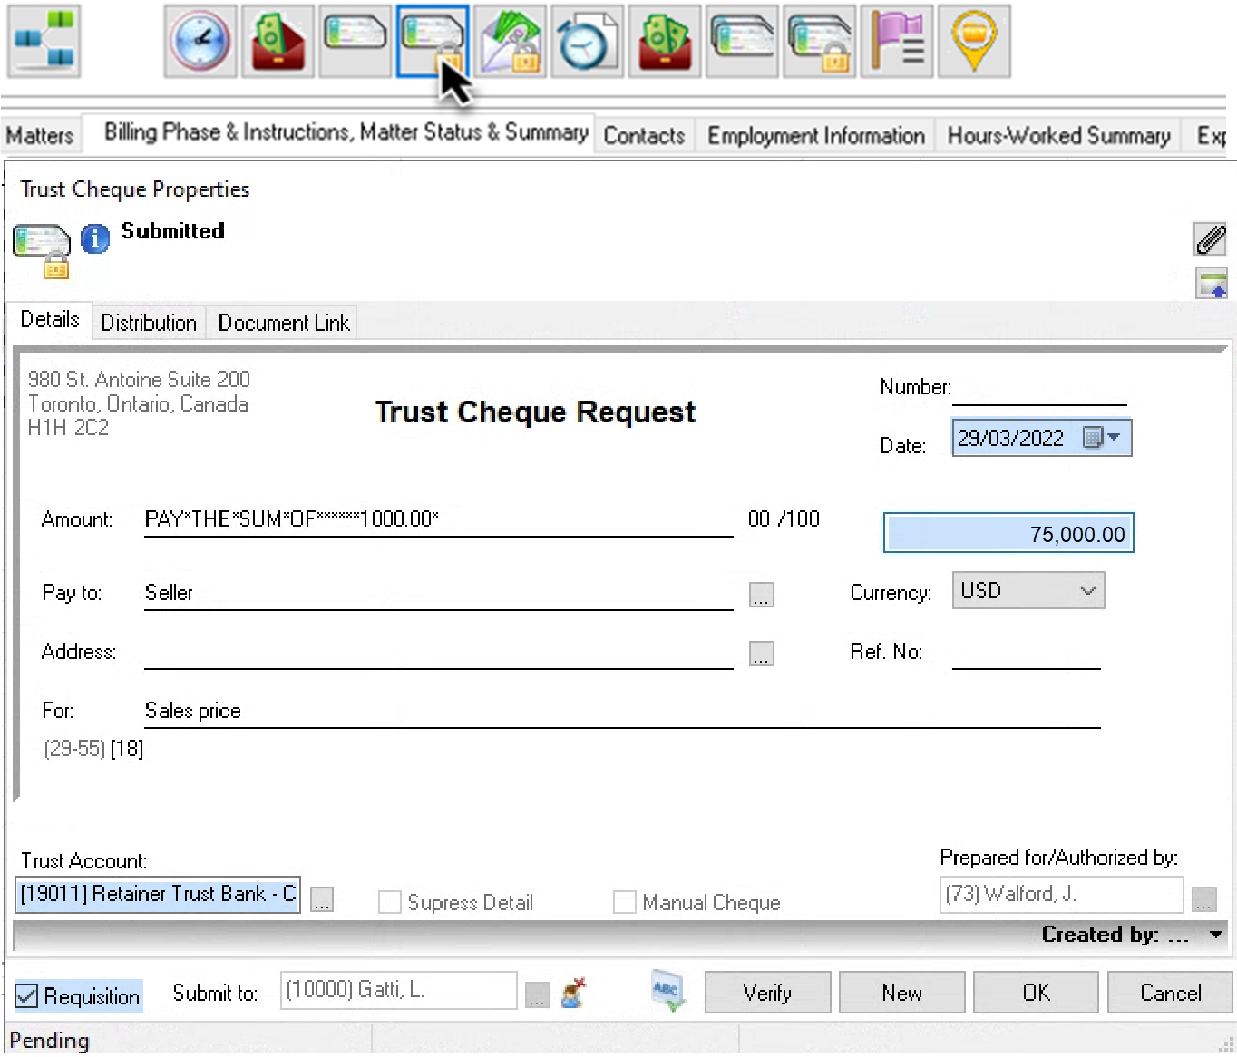Click the Submit to Gatti, L. field
Image resolution: width=1237 pixels, height=1057 pixels.
(x=399, y=990)
